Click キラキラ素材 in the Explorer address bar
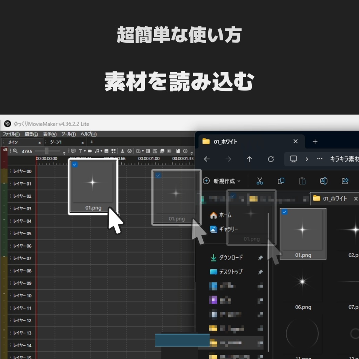 point(344,159)
